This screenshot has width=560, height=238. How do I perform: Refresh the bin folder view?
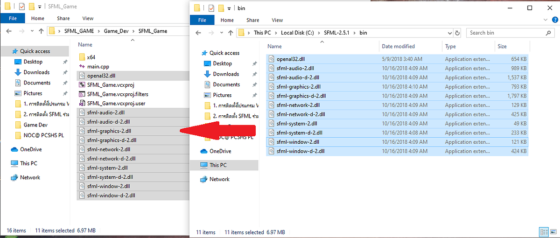click(x=457, y=33)
